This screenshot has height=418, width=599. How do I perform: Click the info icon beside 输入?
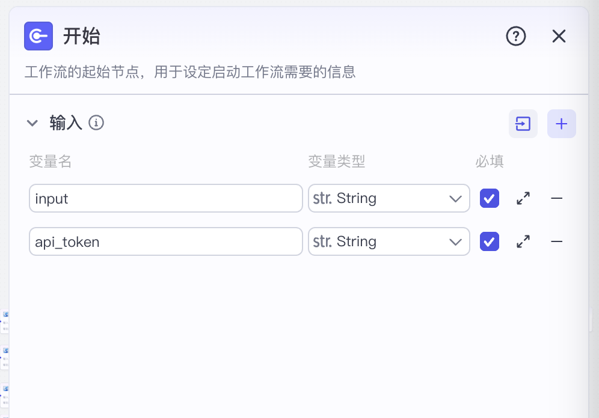[x=96, y=123]
